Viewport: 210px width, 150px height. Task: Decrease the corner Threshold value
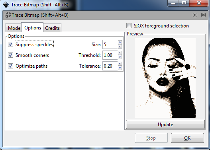point(120,57)
